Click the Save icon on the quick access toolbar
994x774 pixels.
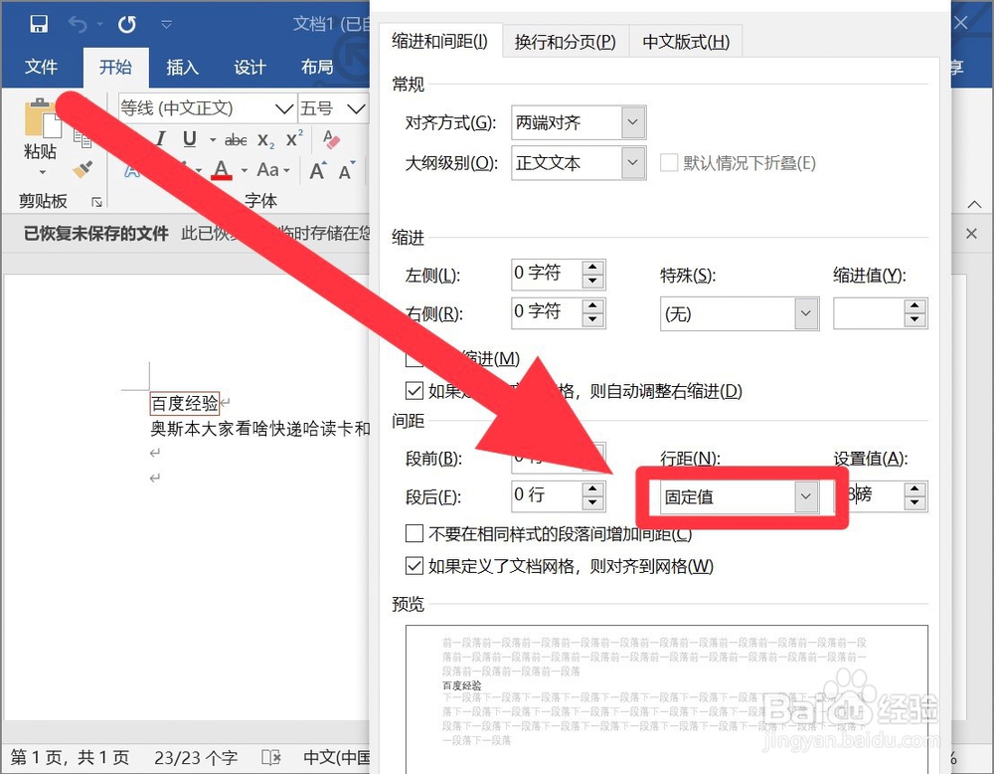[40, 23]
